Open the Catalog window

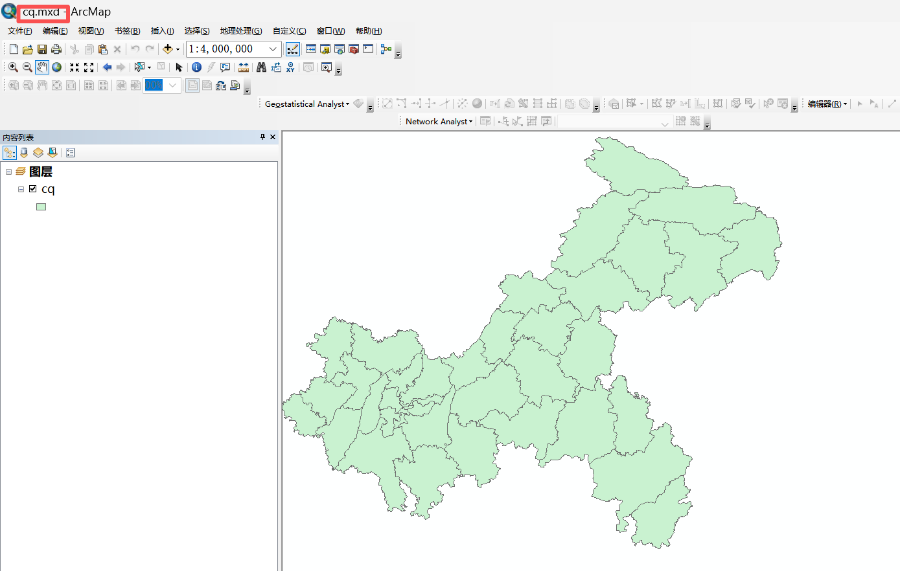[325, 49]
